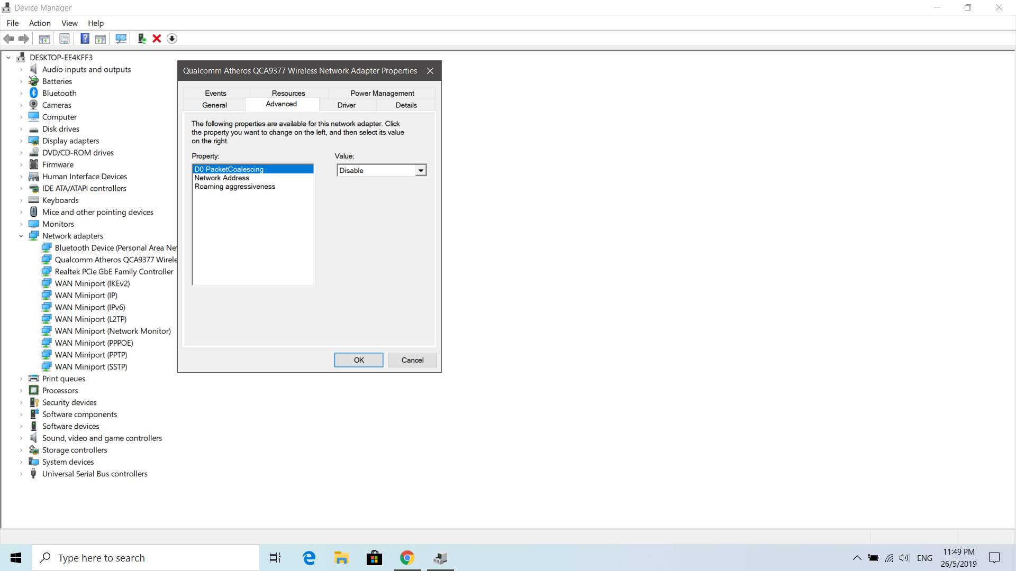This screenshot has height=571, width=1016.
Task: Select Realtek PCIe GbE Family Controller
Action: 114,271
